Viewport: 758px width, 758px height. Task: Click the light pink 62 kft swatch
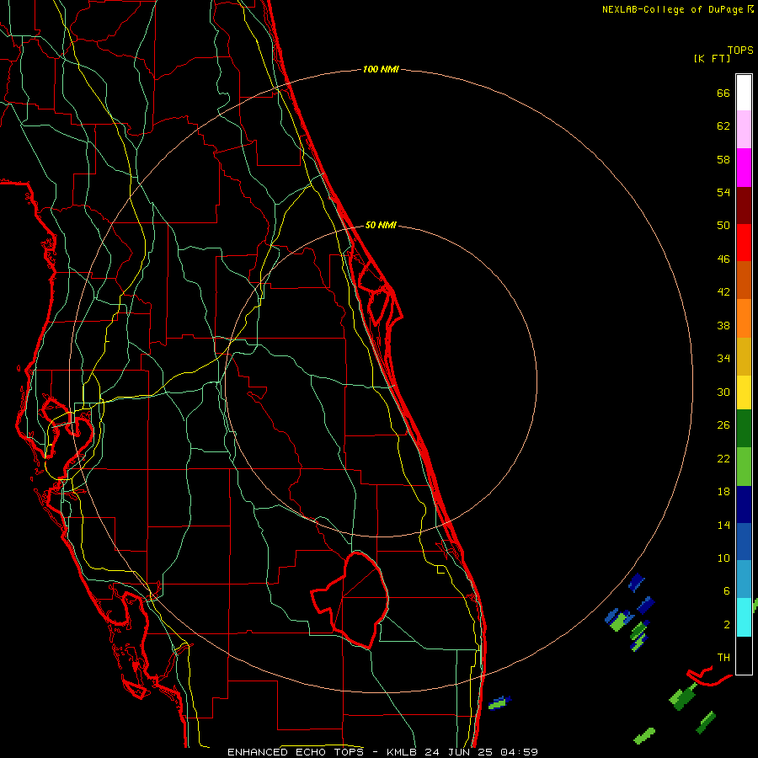[744, 129]
